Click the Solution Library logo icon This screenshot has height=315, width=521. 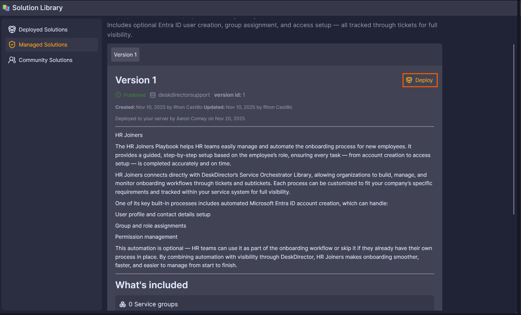6,8
